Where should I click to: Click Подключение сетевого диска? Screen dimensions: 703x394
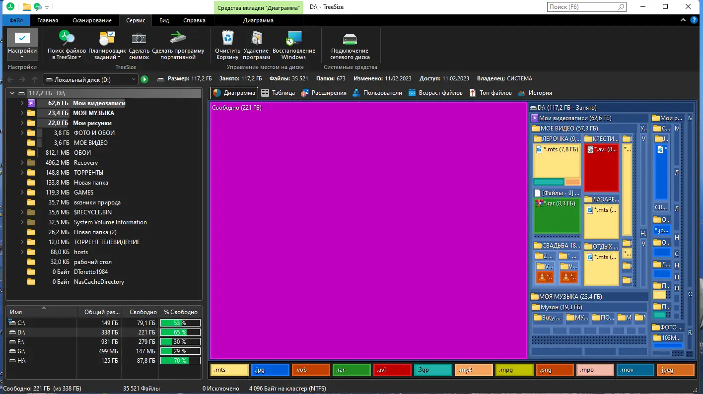tap(350, 45)
